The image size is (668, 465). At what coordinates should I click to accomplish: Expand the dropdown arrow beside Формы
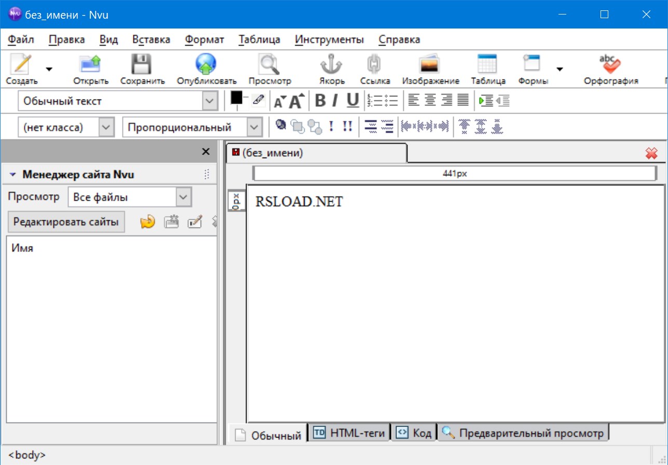(560, 68)
